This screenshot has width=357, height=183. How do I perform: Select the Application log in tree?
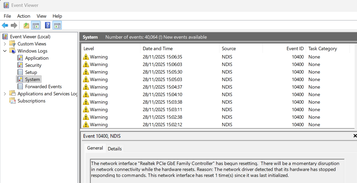[x=37, y=58]
